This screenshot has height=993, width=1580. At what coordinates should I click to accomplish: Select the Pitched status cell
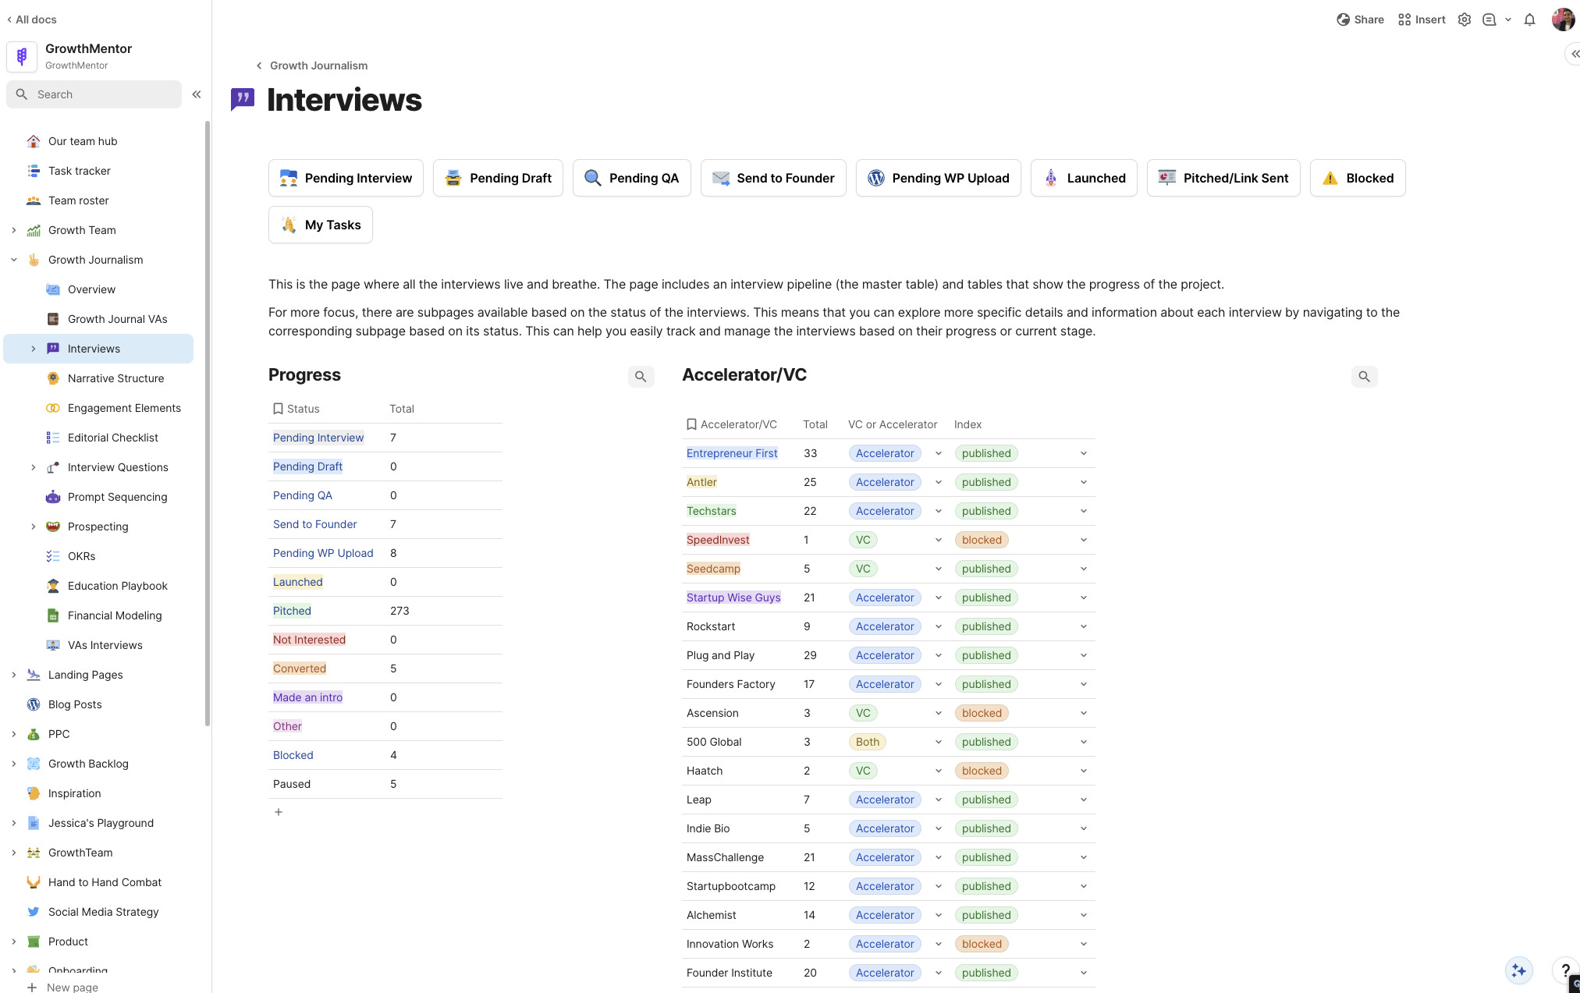[x=292, y=611]
